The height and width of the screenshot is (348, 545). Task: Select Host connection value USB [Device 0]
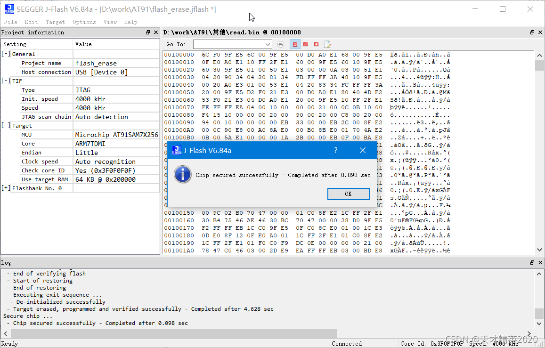pyautogui.click(x=116, y=72)
